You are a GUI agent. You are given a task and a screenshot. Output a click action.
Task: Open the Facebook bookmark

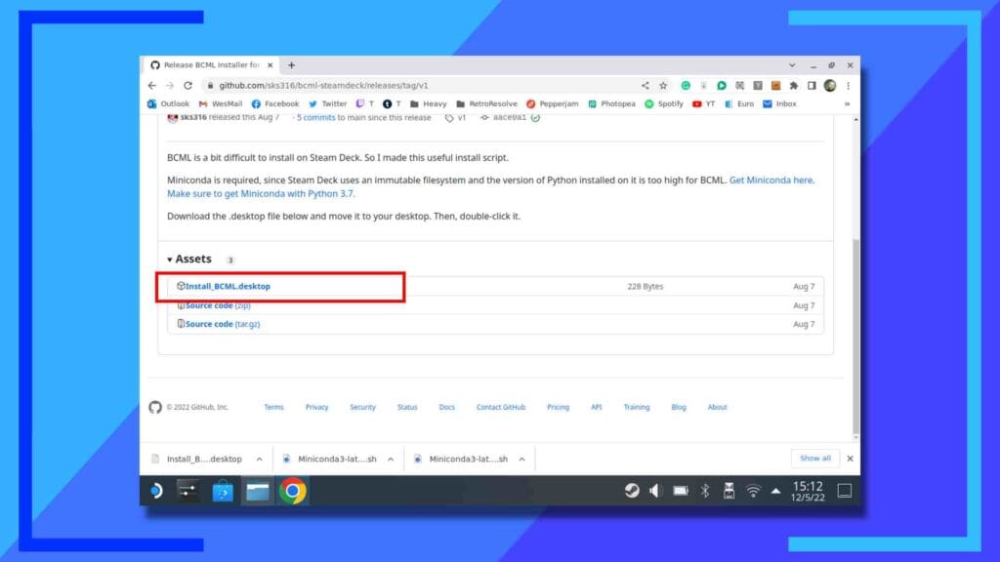pos(274,103)
